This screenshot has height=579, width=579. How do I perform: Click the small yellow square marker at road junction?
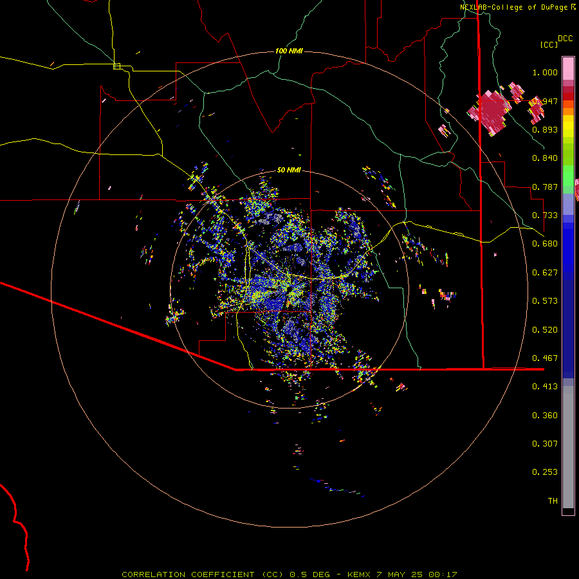pyautogui.click(x=116, y=66)
